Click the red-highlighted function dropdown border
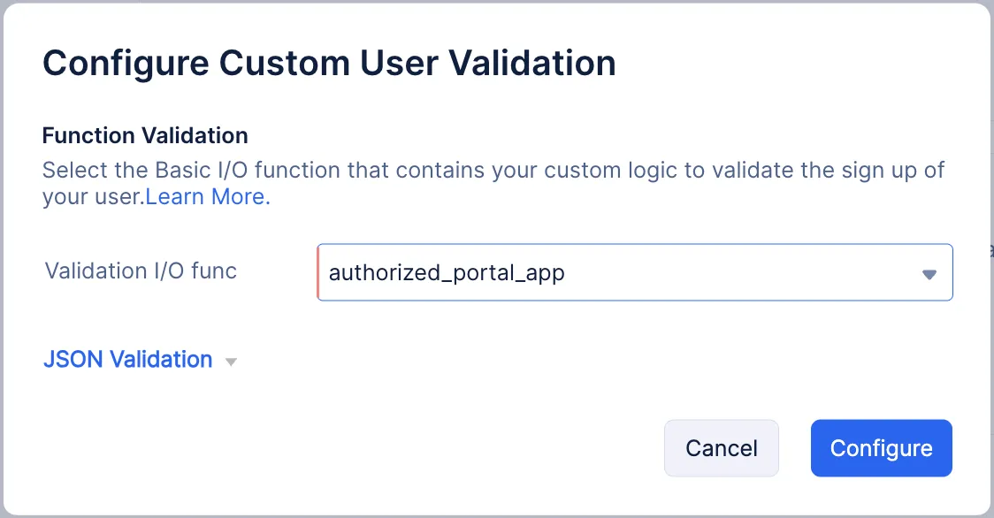 click(x=320, y=272)
